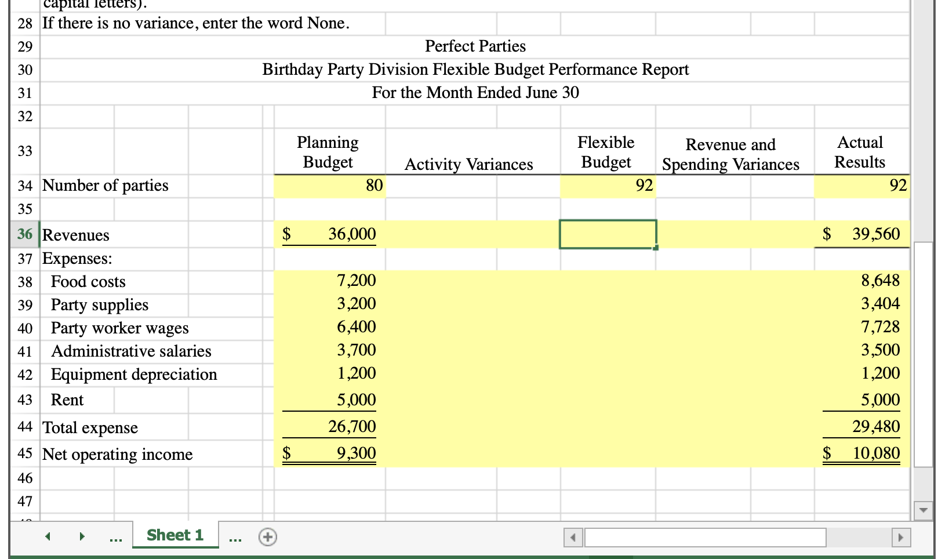This screenshot has width=938, height=559.
Task: Click the row 36 header
Action: pyautogui.click(x=24, y=235)
